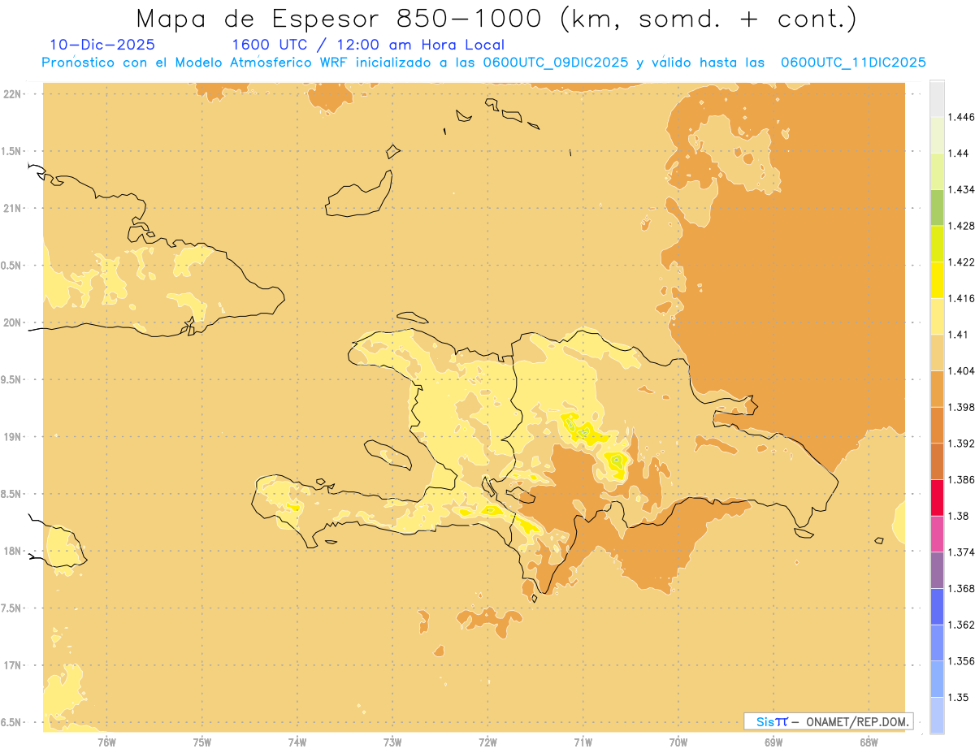
Task: Click the pink swatch below 1.38
Action: (x=938, y=534)
